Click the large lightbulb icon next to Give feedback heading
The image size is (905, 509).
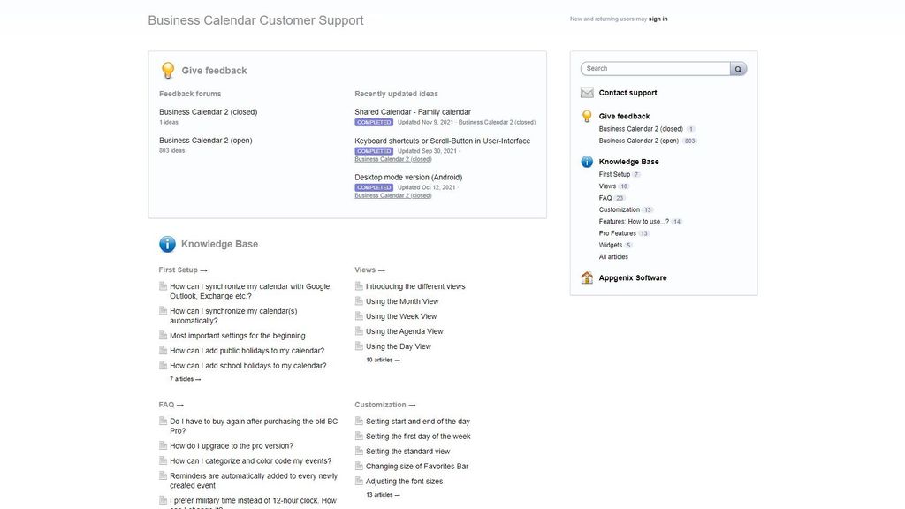[168, 71]
